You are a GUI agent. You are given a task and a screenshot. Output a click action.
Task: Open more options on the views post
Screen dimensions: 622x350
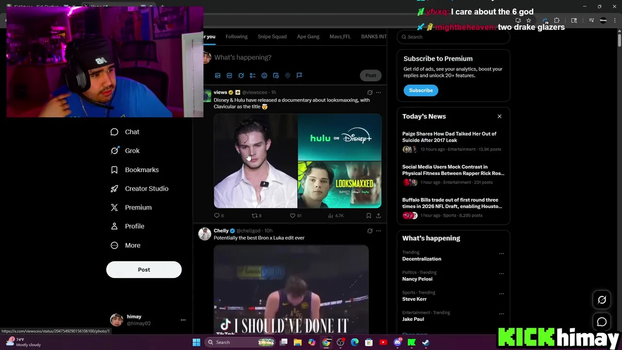click(379, 92)
